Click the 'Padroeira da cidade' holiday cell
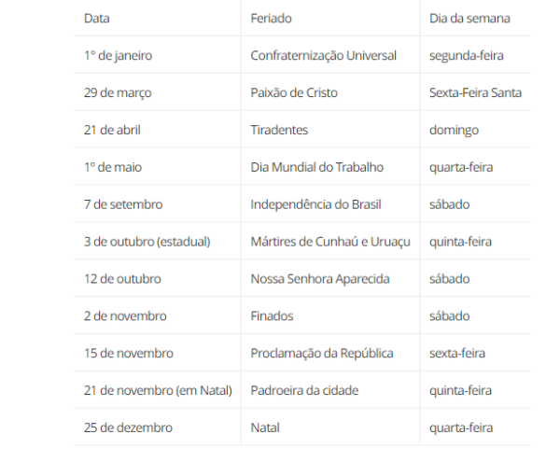This screenshot has width=560, height=462. click(x=304, y=390)
